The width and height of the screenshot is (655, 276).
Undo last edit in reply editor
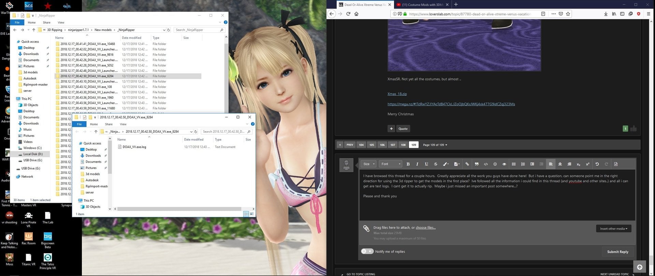597,164
